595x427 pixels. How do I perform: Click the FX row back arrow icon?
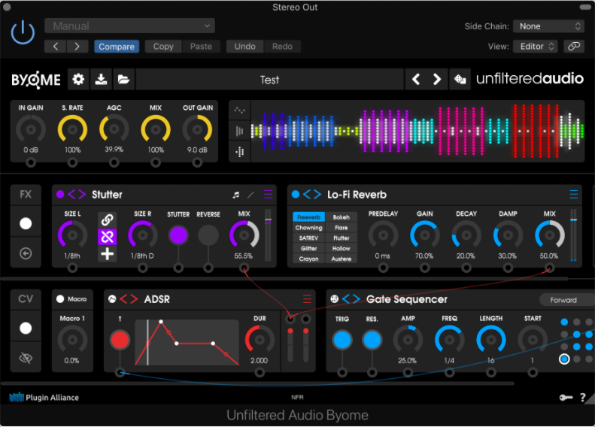coord(26,253)
